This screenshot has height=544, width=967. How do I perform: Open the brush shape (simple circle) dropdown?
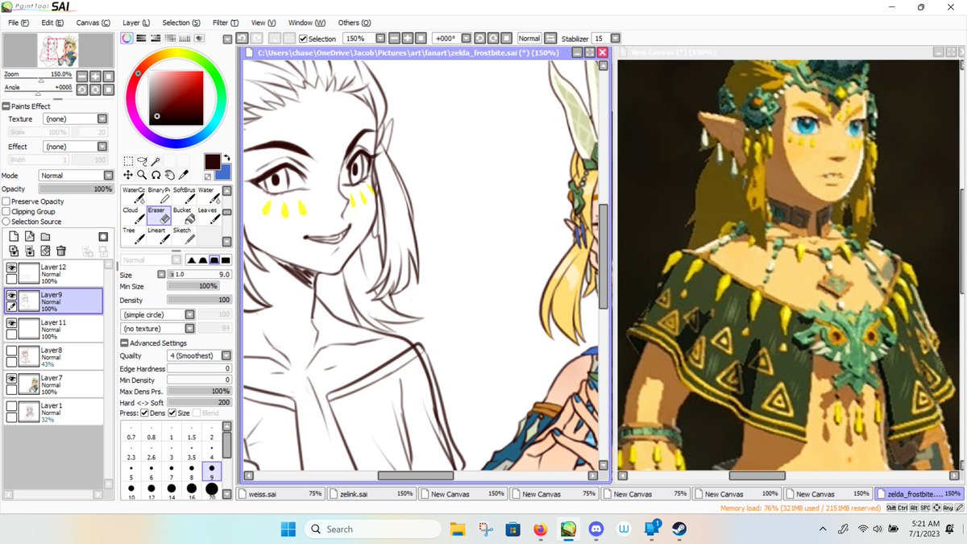coord(189,314)
